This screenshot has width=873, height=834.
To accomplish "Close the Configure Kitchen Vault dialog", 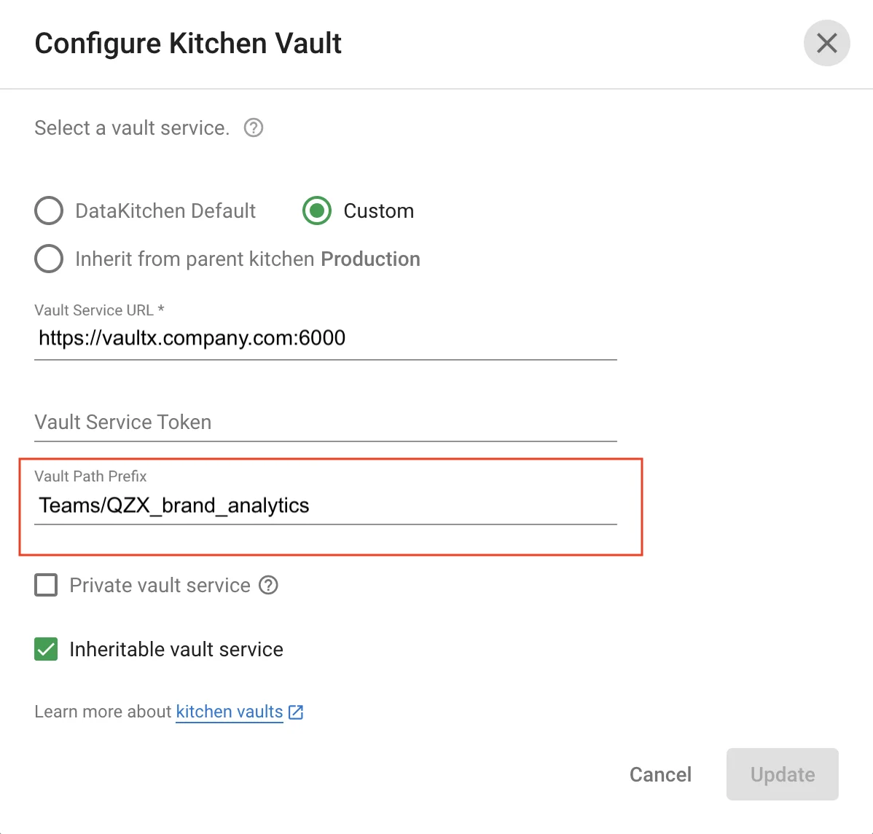I will point(826,44).
